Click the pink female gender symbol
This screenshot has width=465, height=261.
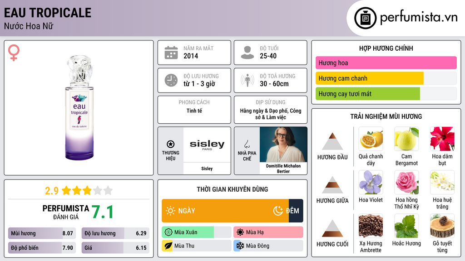point(14,53)
